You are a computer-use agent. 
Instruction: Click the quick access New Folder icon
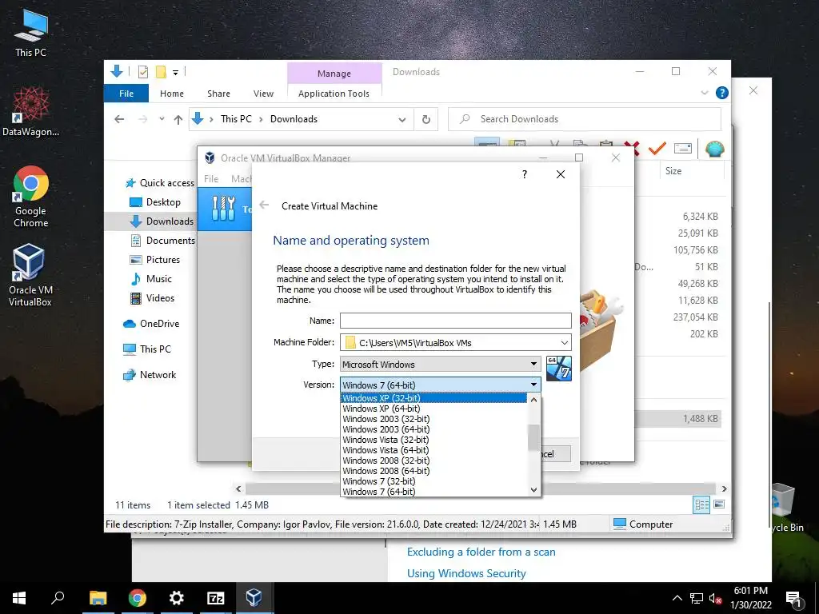[x=161, y=72]
